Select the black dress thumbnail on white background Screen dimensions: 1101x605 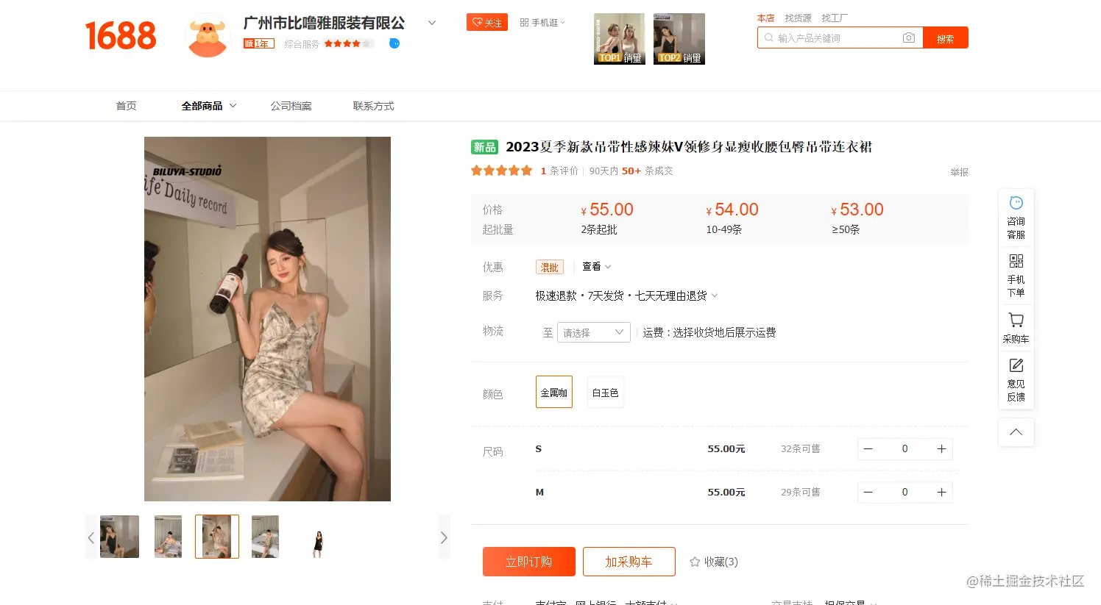[318, 537]
